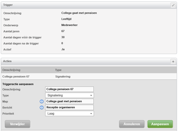The height and width of the screenshot is (131, 178).
Task: Click the Omschrijving column header in Acties
Action: [11, 70]
